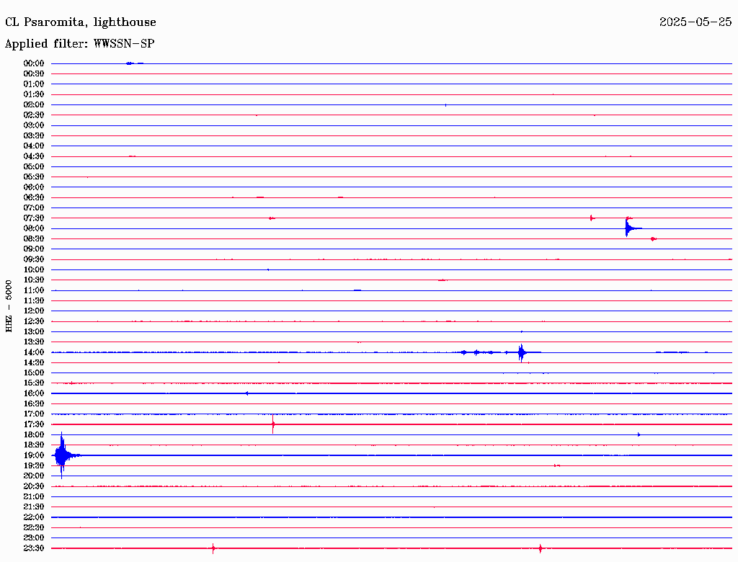738x562 pixels.
Task: Select the 10:00 time label
Action: 34,269
